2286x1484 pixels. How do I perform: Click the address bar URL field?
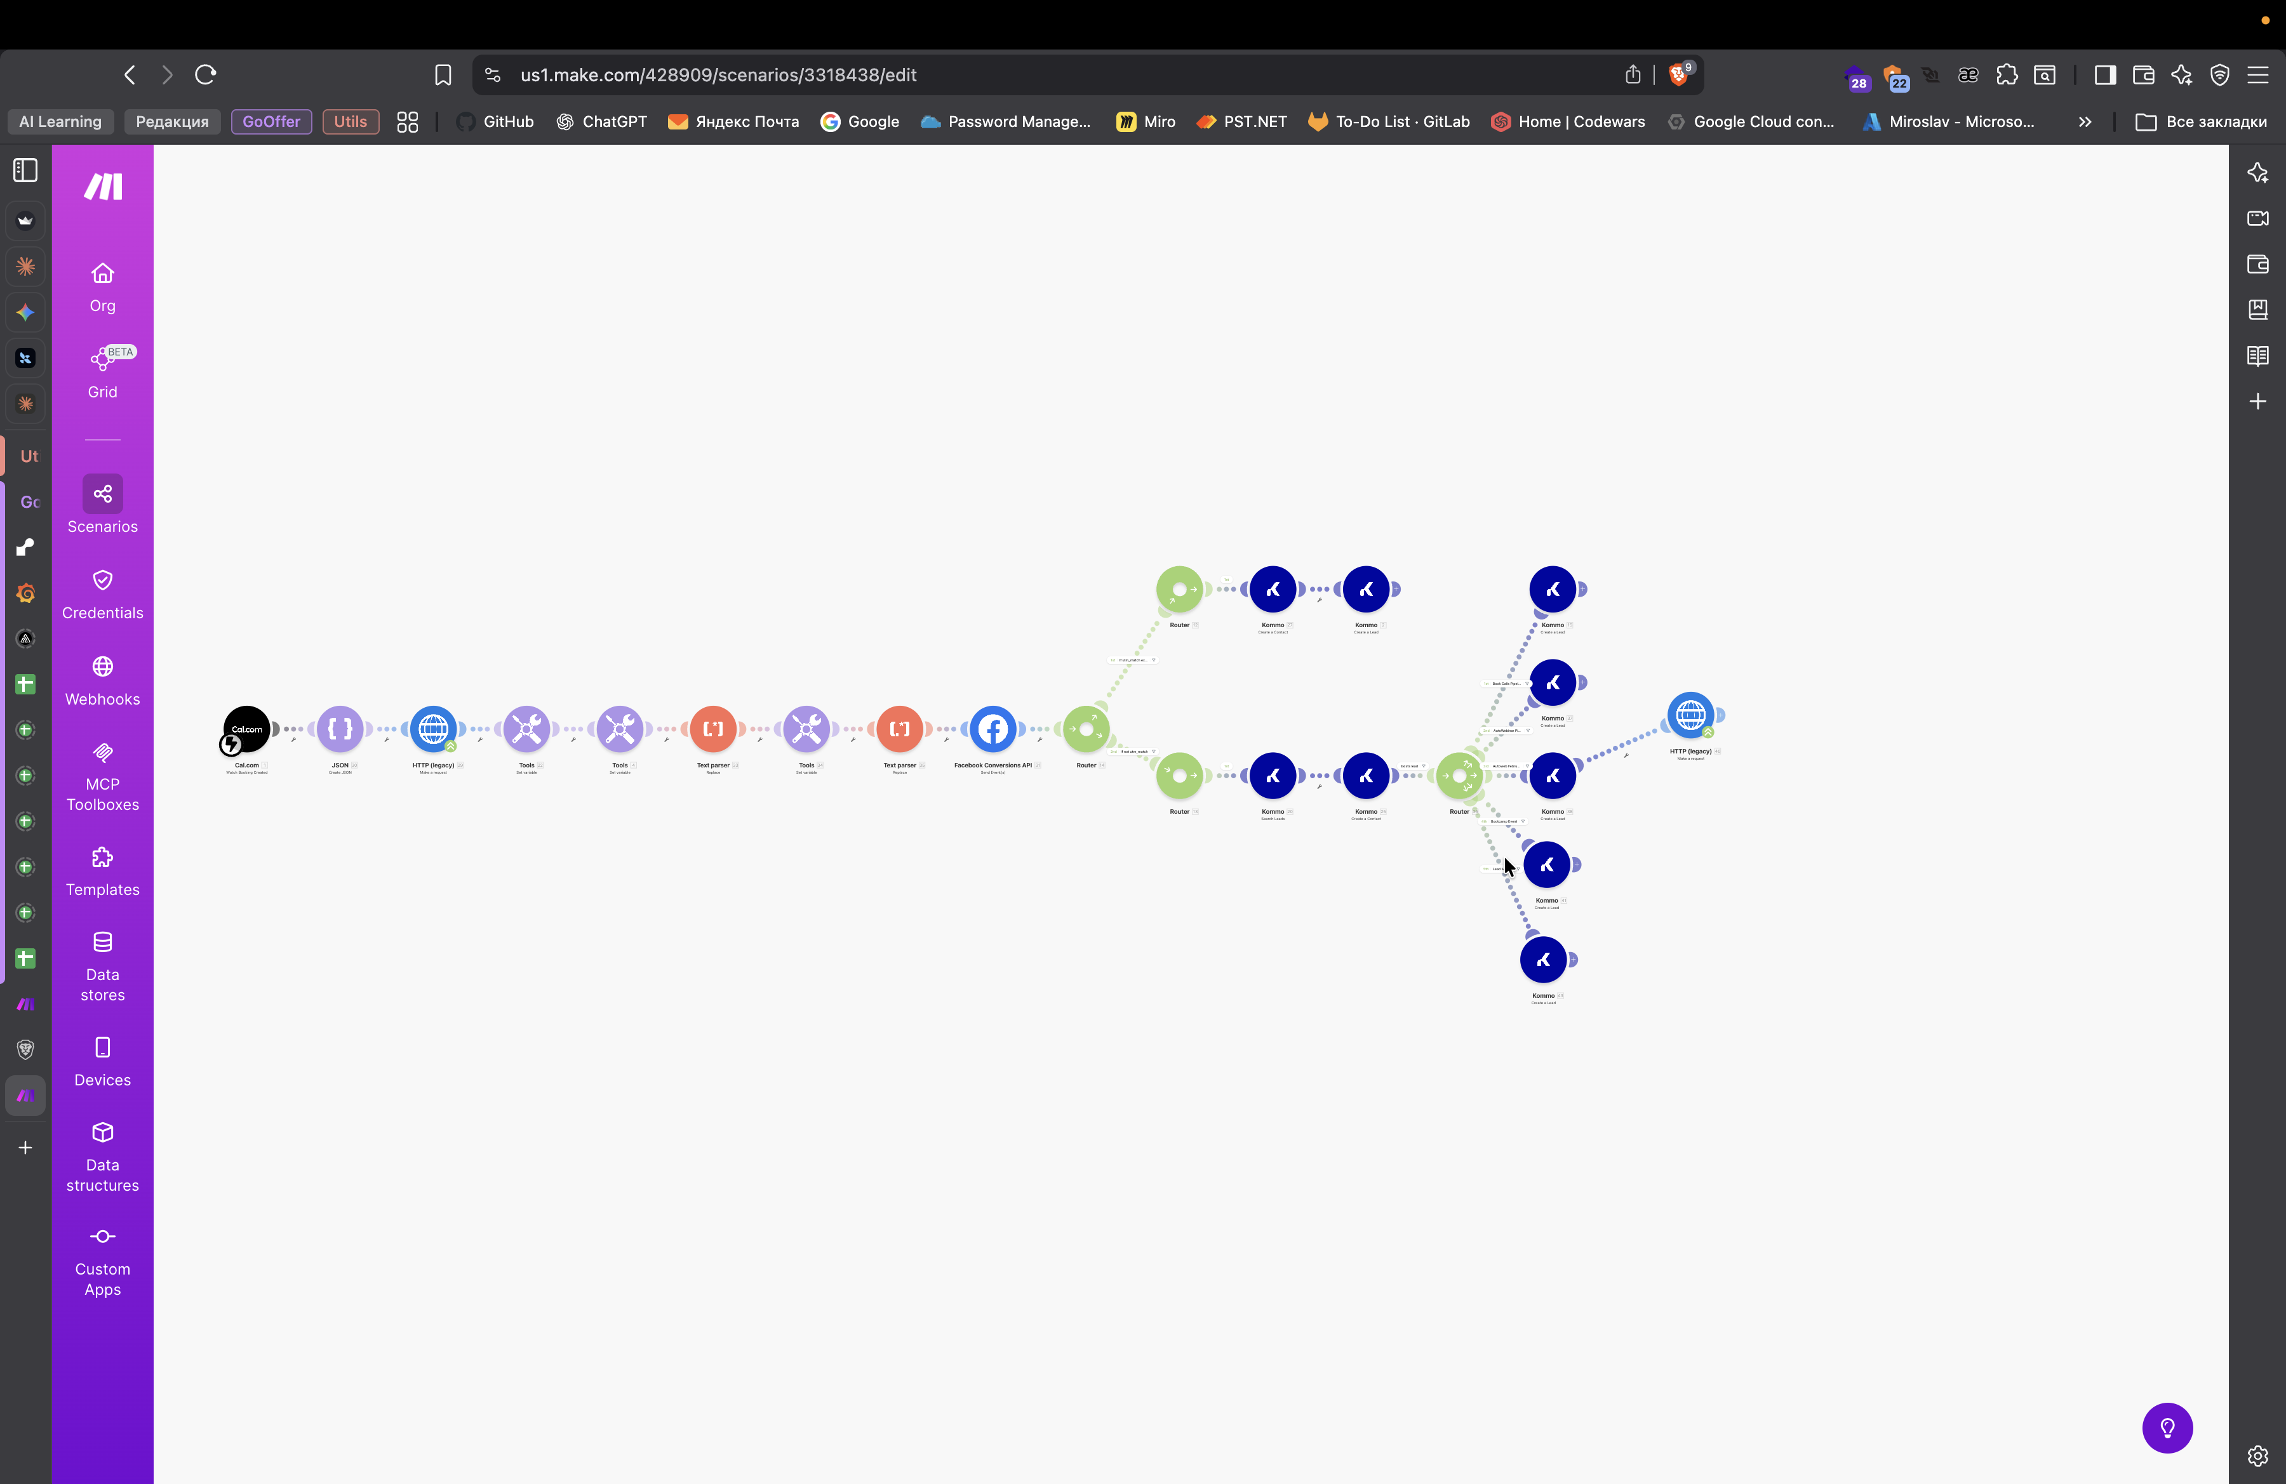pyautogui.click(x=961, y=75)
